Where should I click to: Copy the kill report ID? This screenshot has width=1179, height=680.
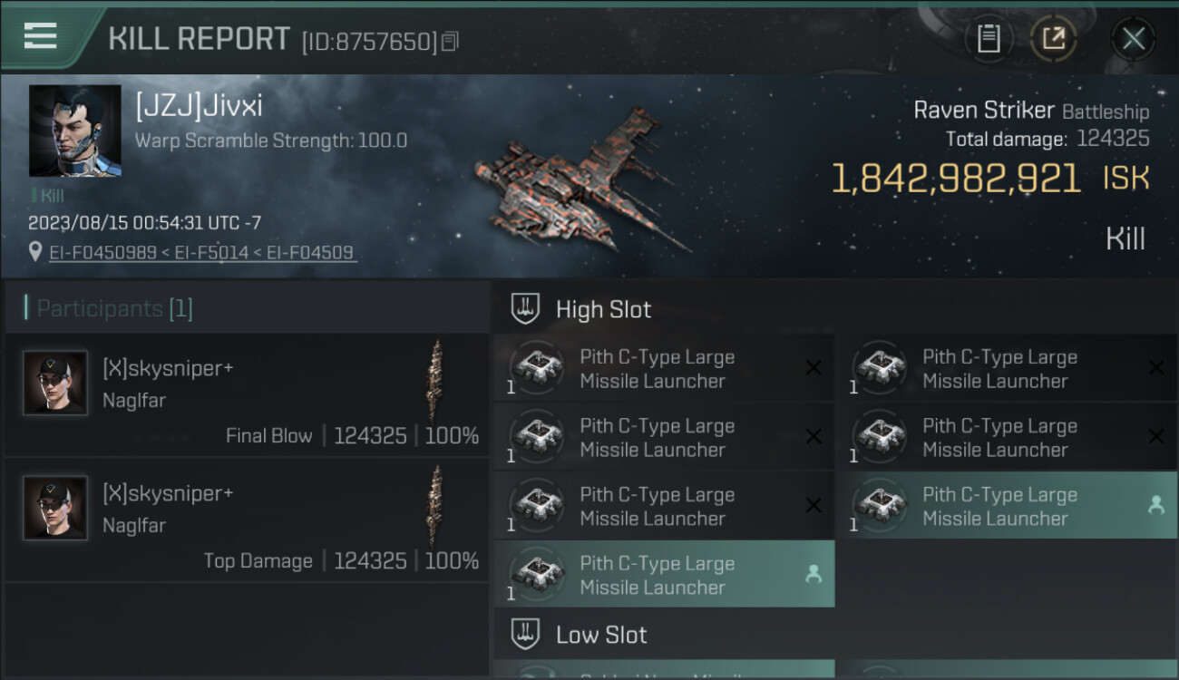451,41
